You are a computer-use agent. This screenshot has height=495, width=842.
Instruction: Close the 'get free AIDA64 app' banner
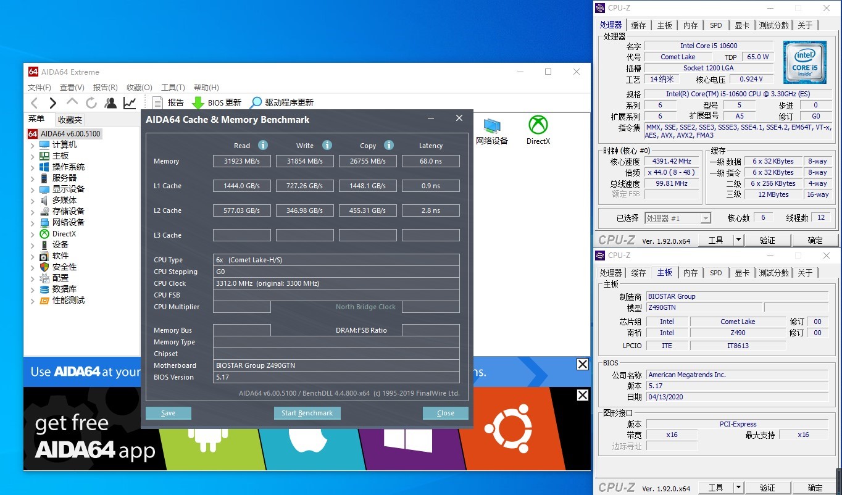pyautogui.click(x=583, y=395)
